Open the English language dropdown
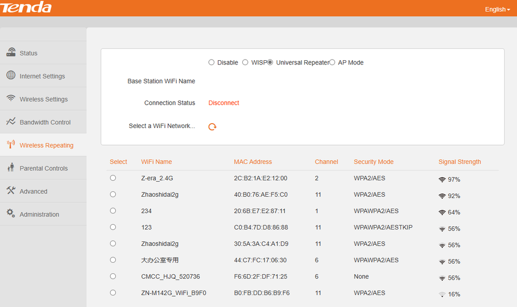 497,9
